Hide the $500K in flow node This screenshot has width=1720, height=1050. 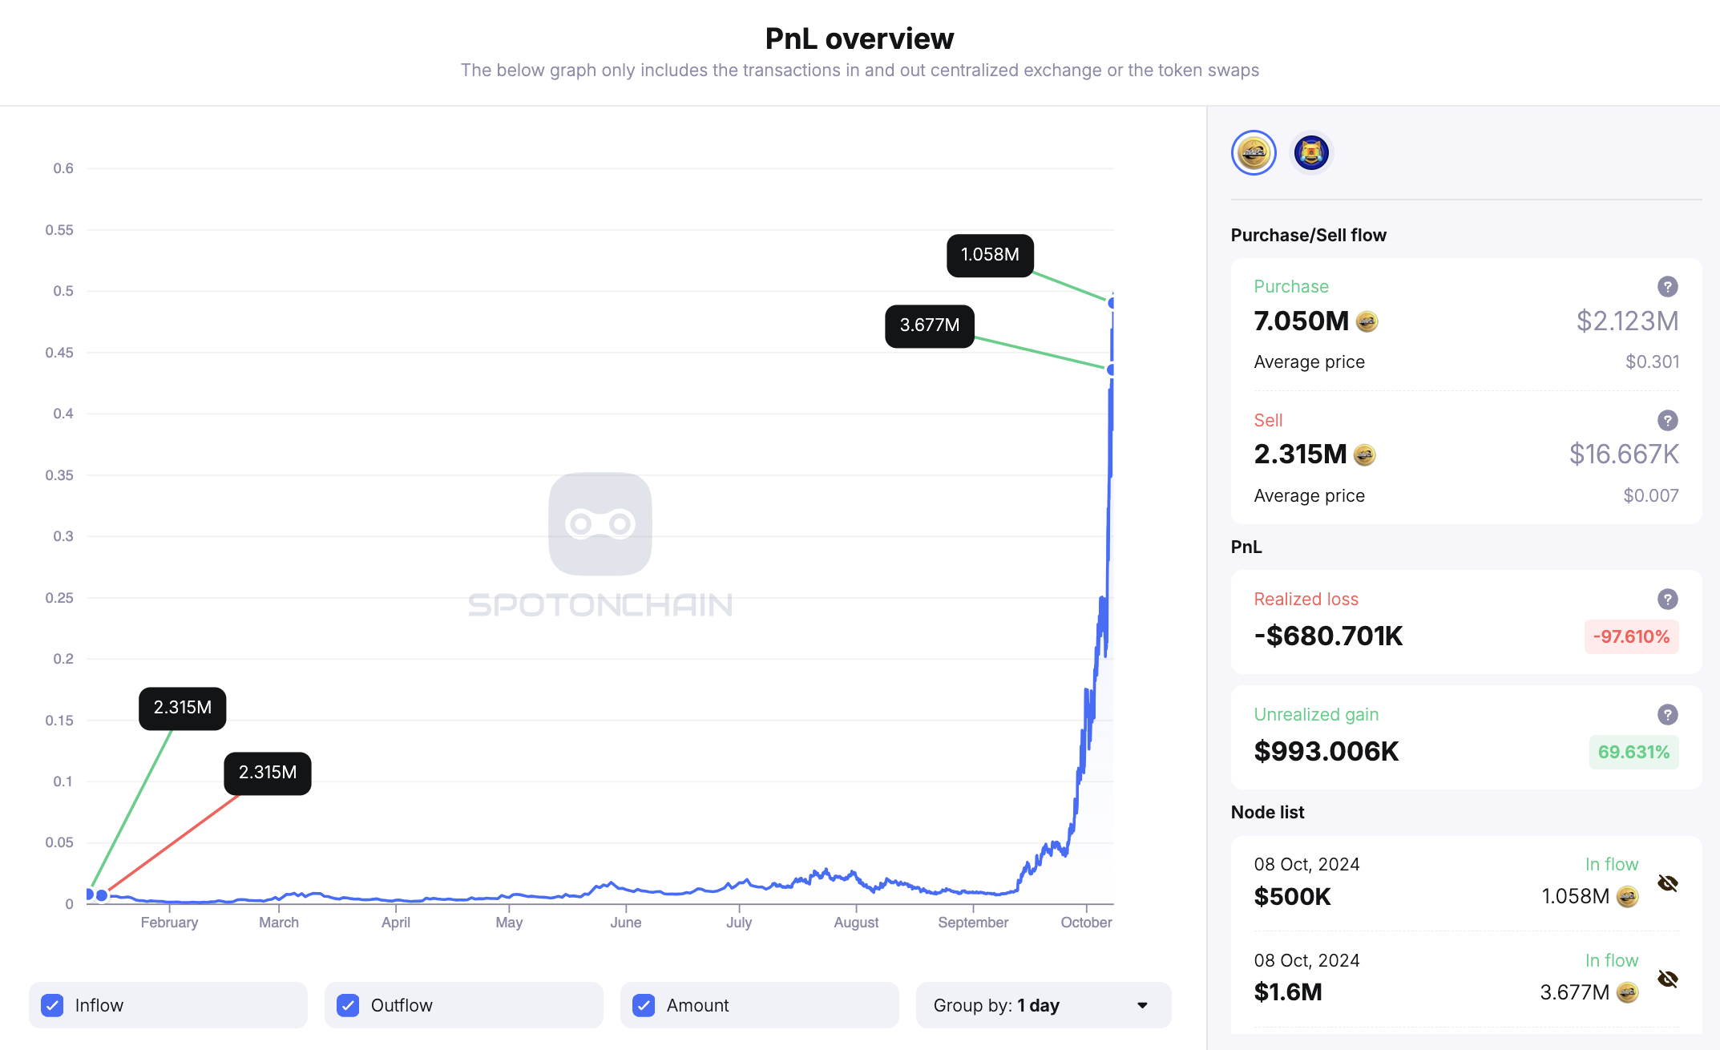point(1667,883)
